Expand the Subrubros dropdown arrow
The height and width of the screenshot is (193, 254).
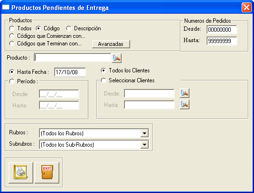pos(144,145)
